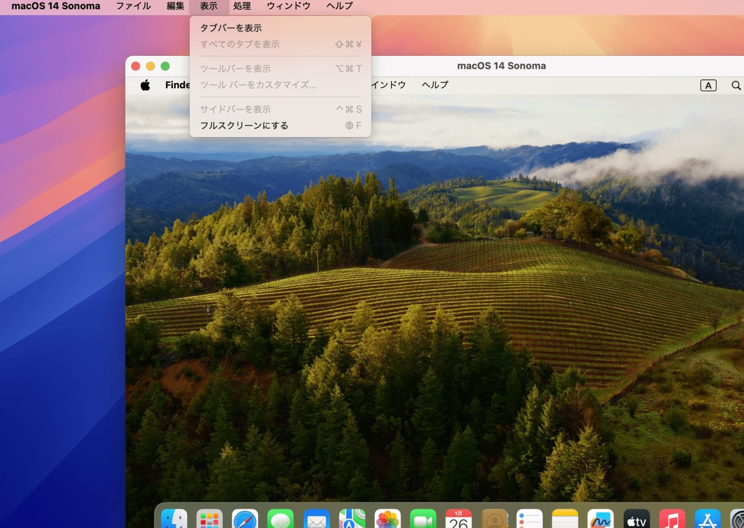Launch Safari from the dock
The height and width of the screenshot is (528, 744).
245,519
